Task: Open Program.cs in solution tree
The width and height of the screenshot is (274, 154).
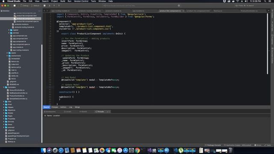Action: click(12, 139)
